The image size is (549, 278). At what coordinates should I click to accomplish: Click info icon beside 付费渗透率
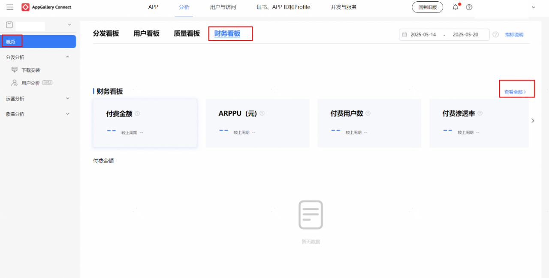point(480,114)
